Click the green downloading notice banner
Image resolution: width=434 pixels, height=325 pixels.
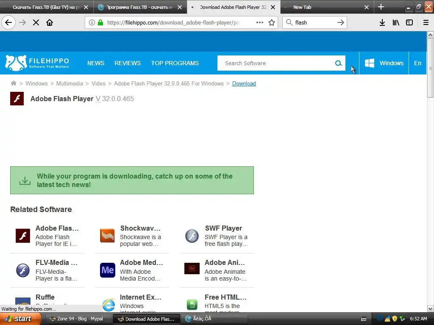[132, 180]
